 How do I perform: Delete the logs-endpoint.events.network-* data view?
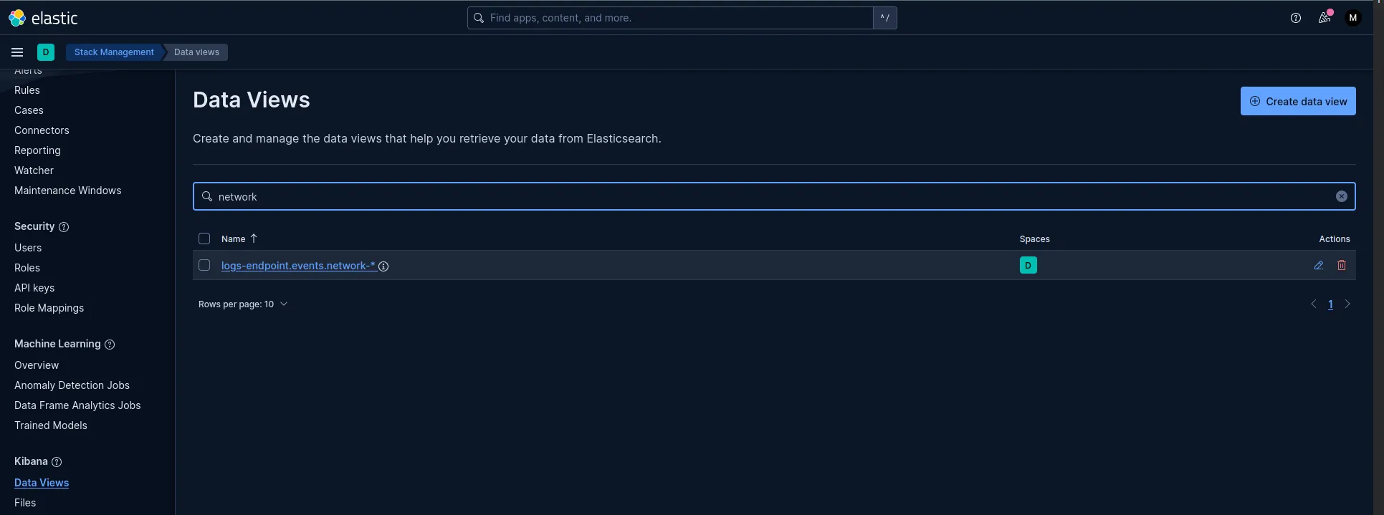click(x=1342, y=265)
